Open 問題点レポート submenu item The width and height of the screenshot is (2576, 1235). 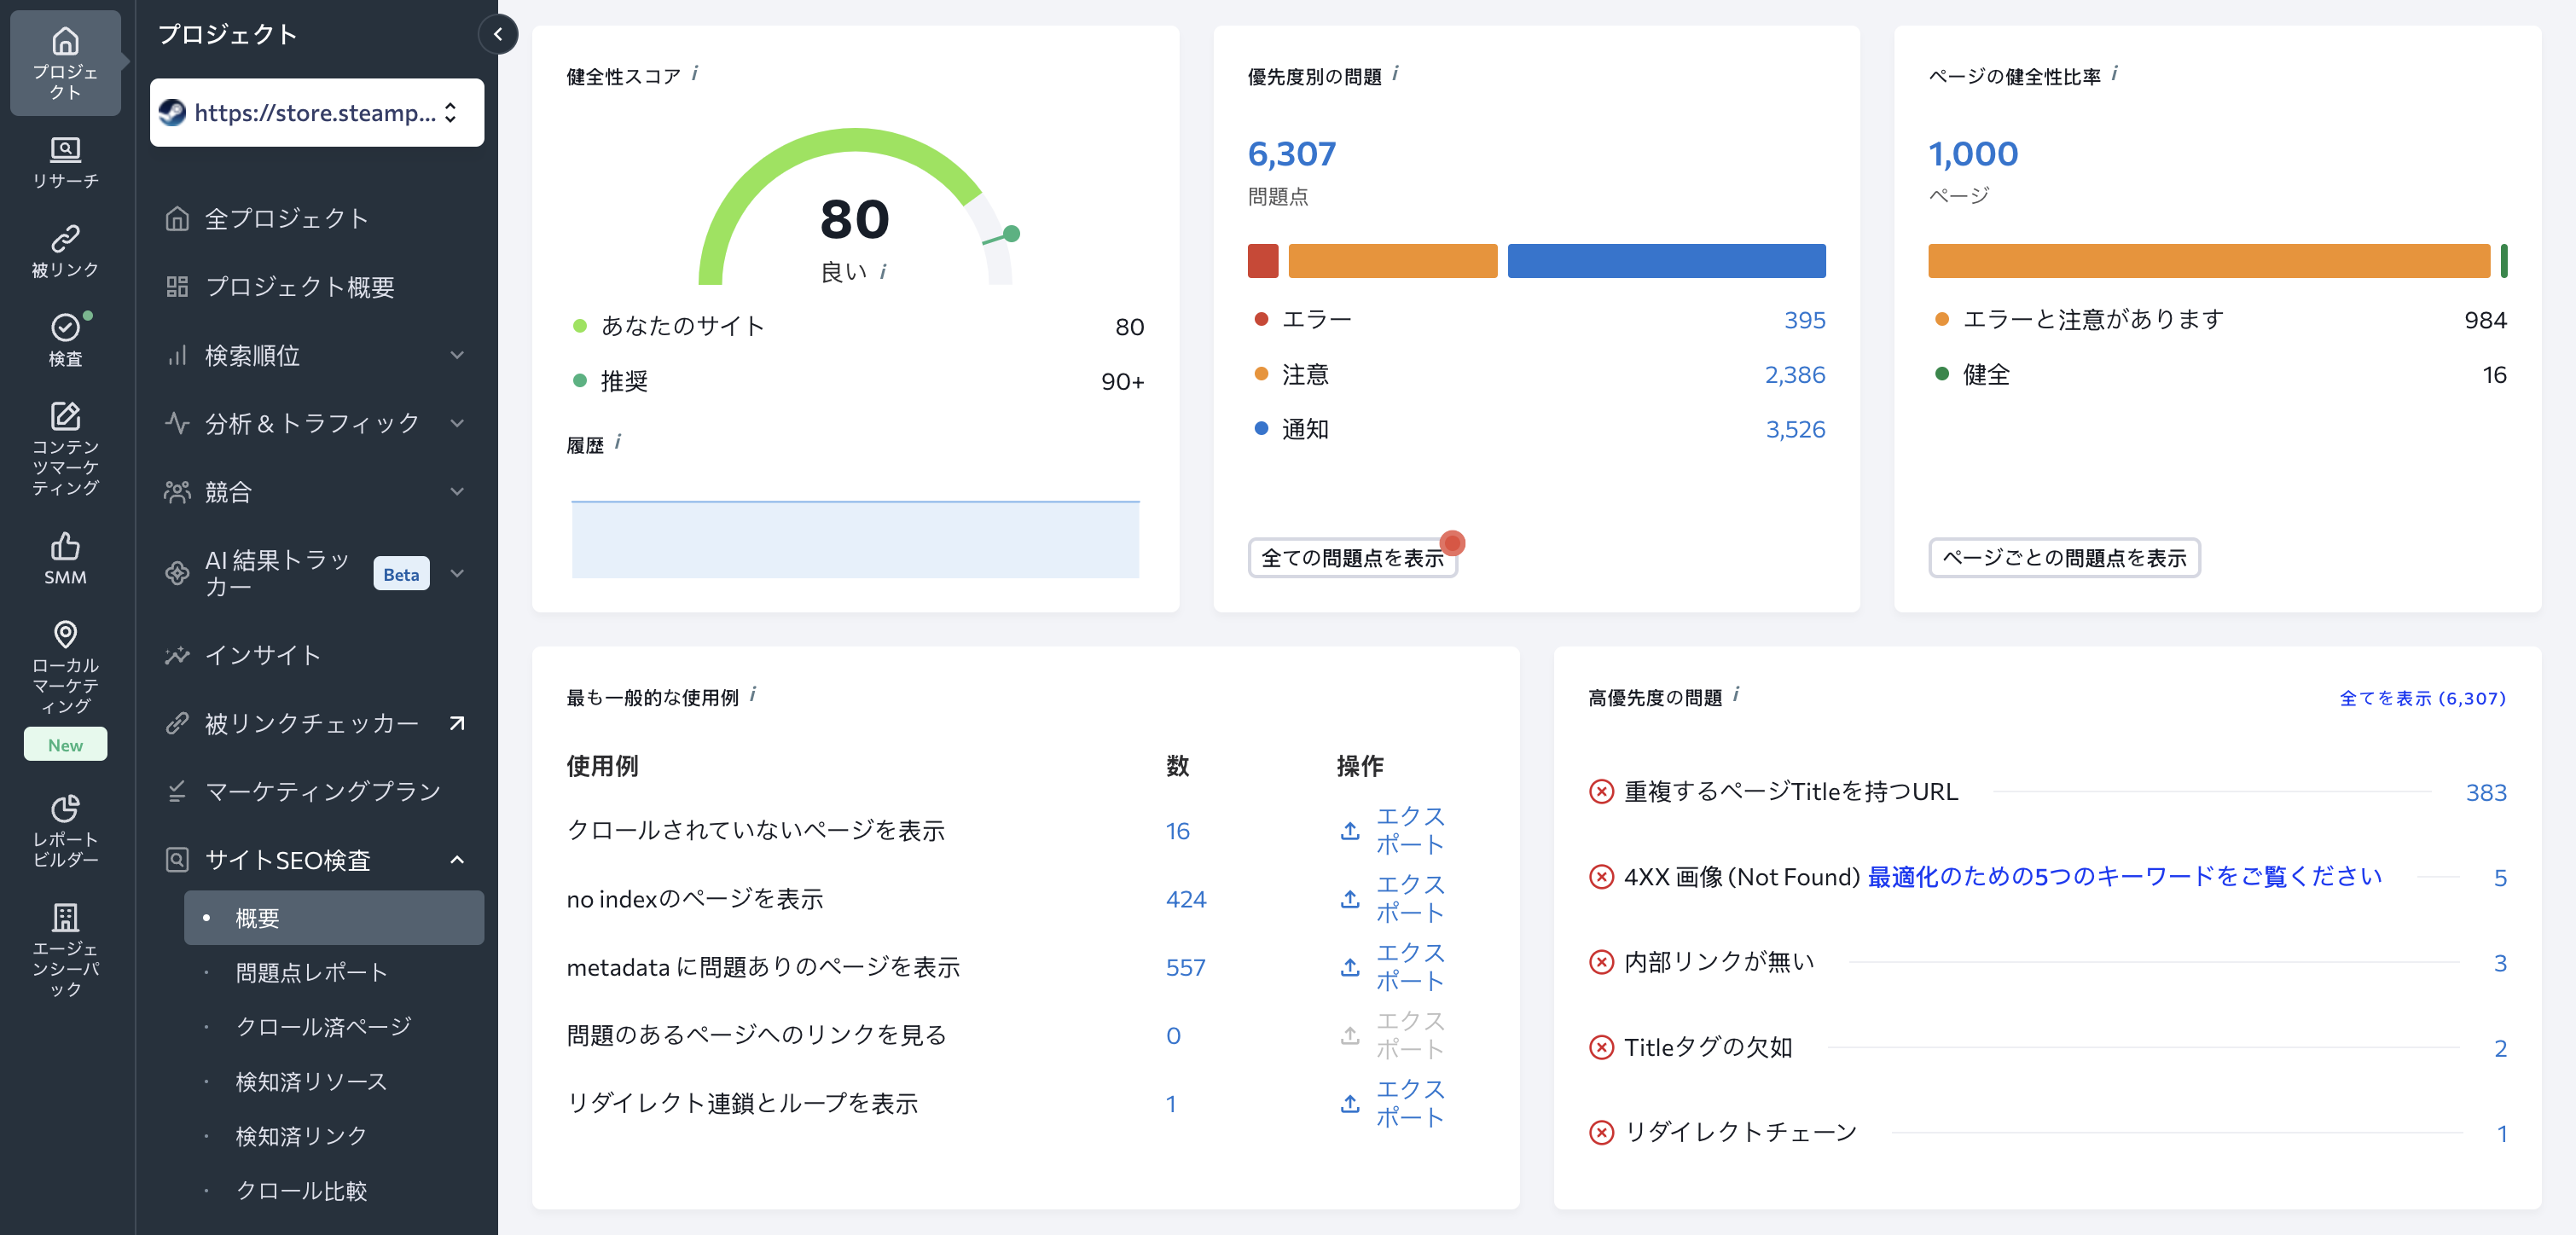pyautogui.click(x=311, y=972)
